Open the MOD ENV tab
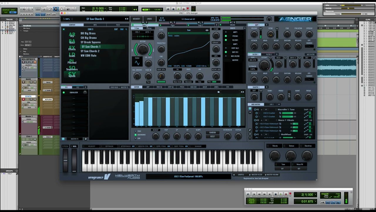The height and width of the screenshot is (212, 376). pyautogui.click(x=193, y=87)
